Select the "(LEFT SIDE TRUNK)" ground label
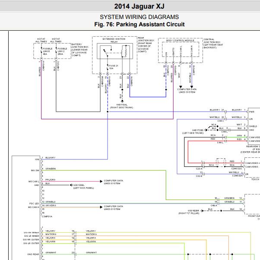Image resolution: width=260 pixels, height=260 pixels. click(x=193, y=133)
